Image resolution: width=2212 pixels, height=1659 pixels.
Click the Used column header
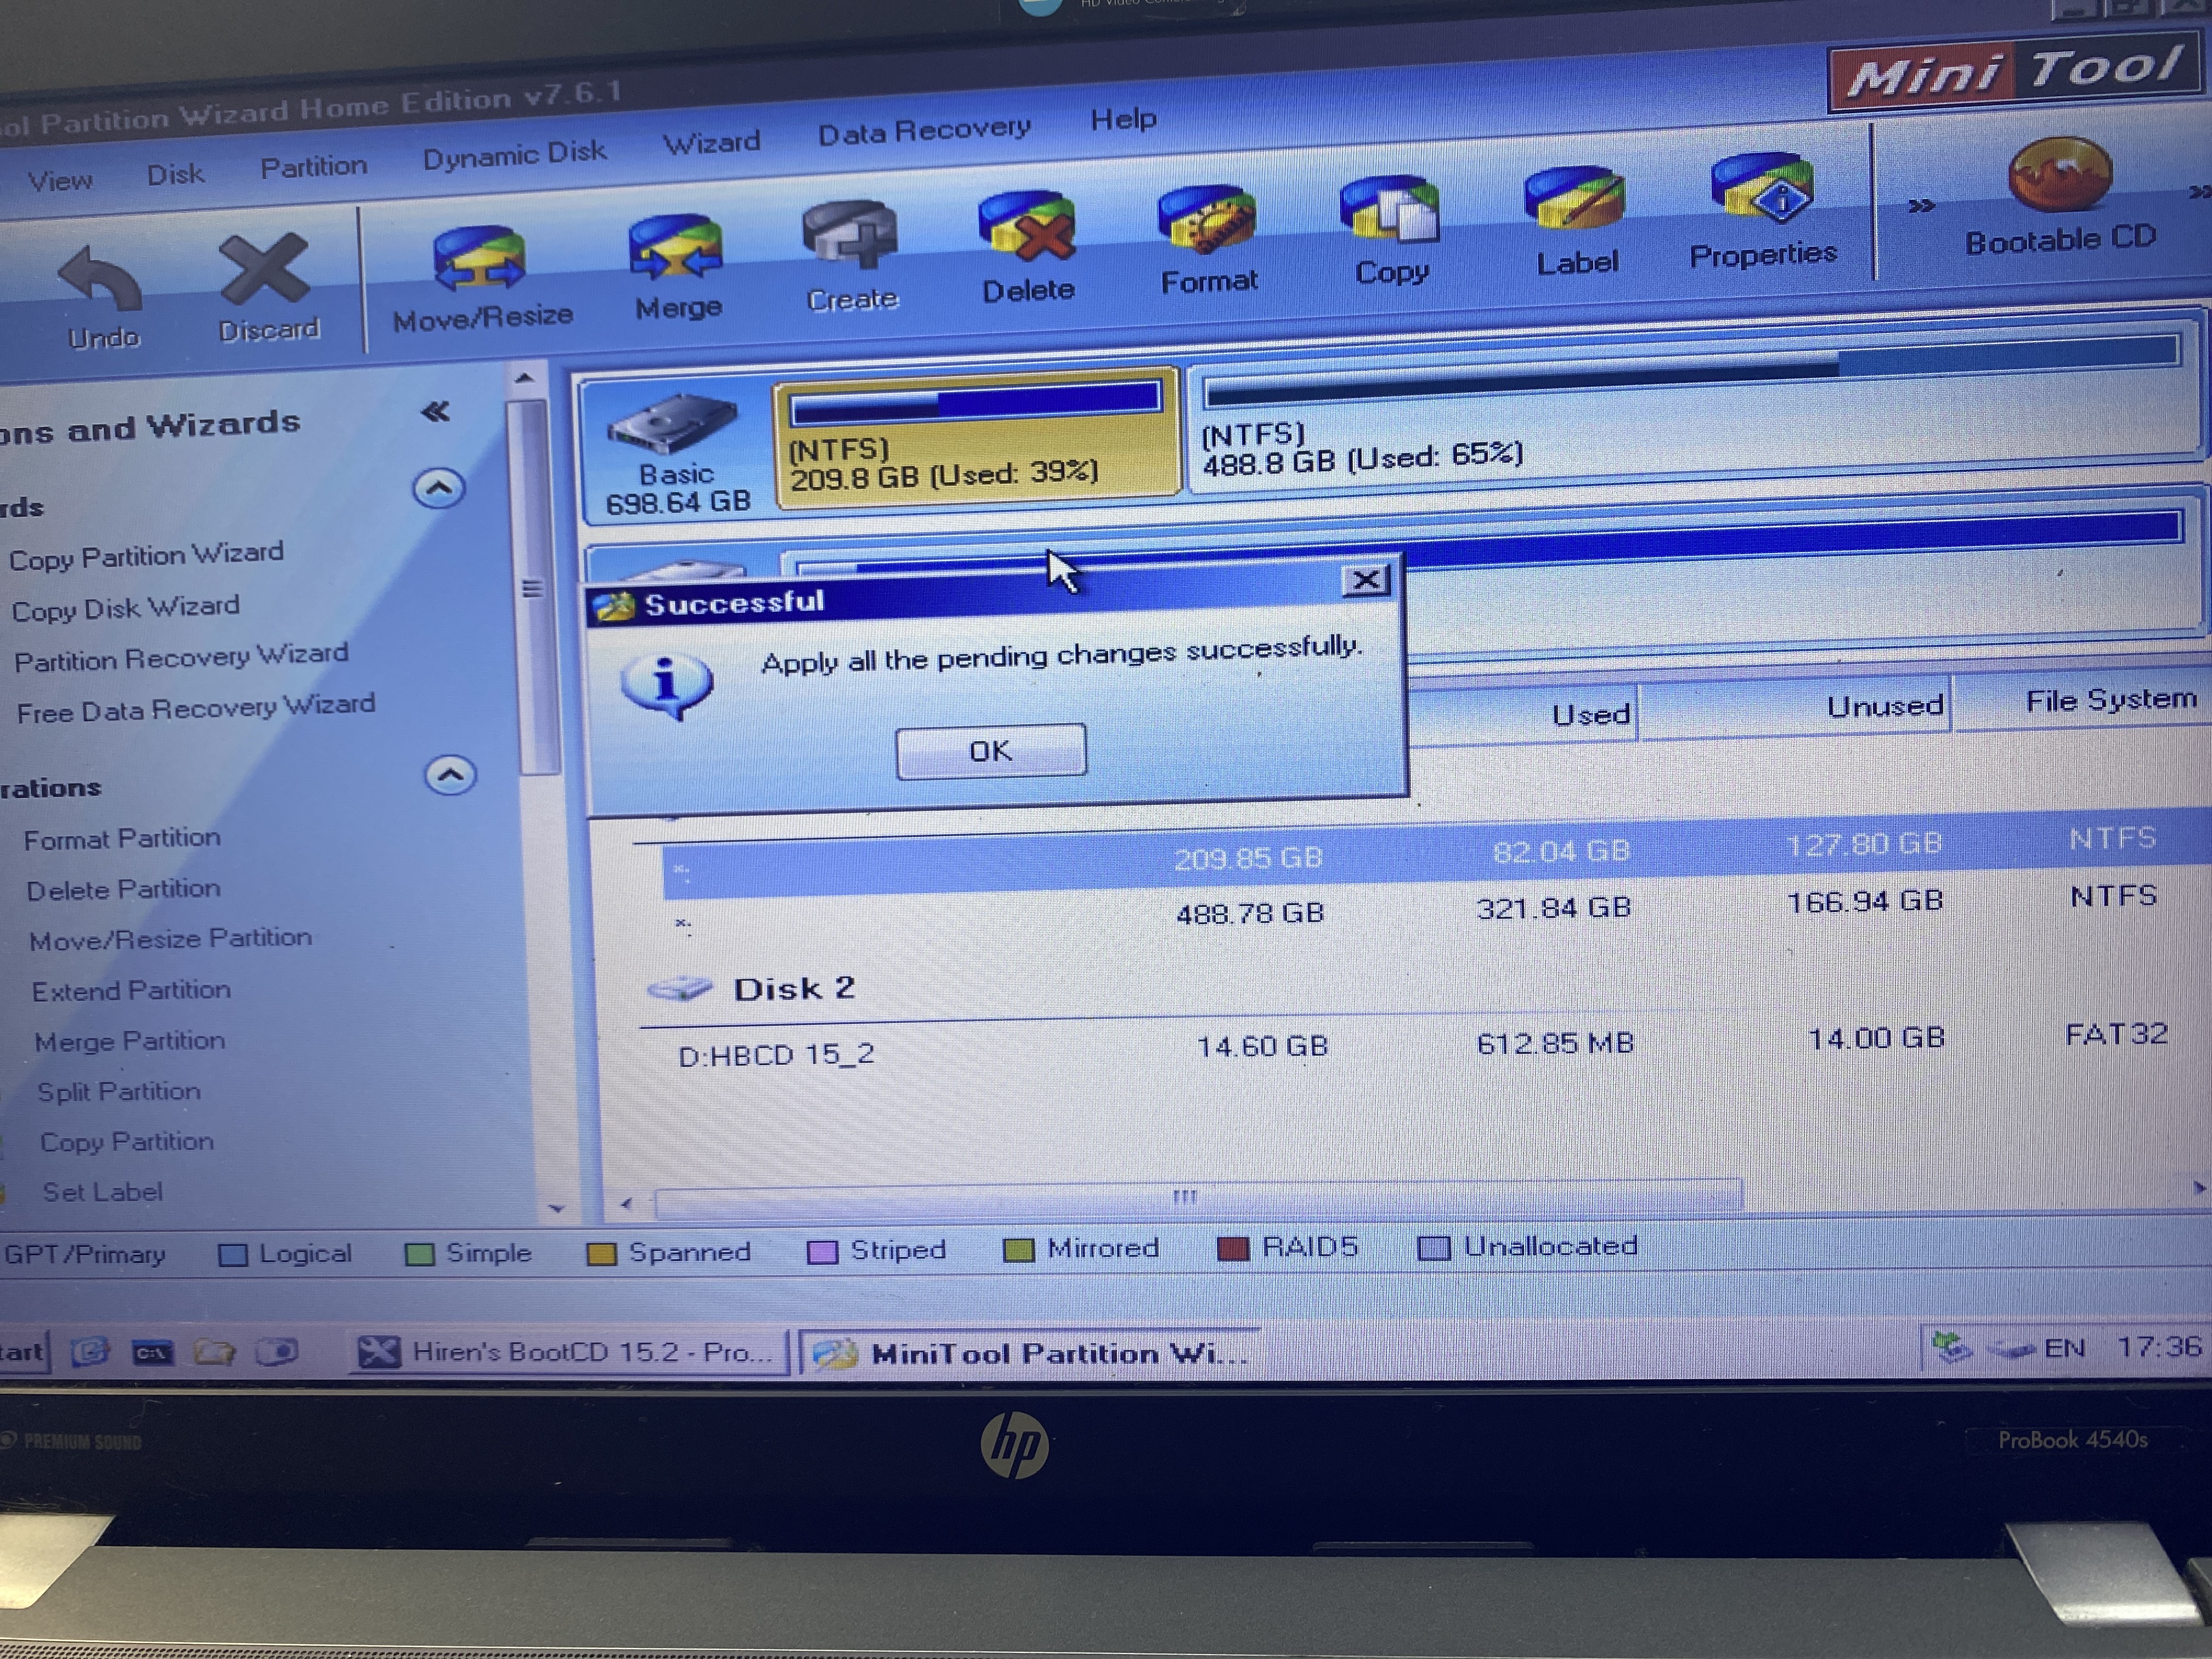pos(1523,714)
